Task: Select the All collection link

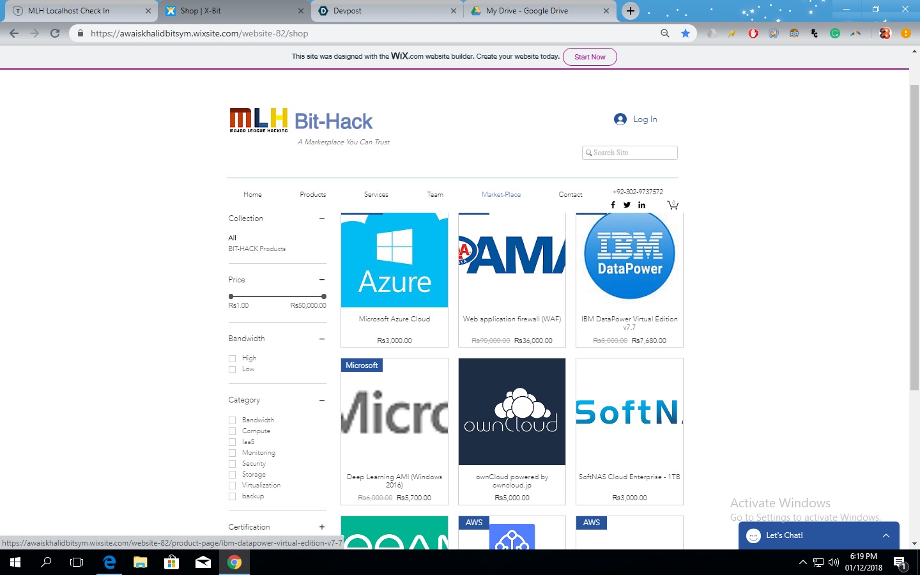Action: pyautogui.click(x=233, y=238)
